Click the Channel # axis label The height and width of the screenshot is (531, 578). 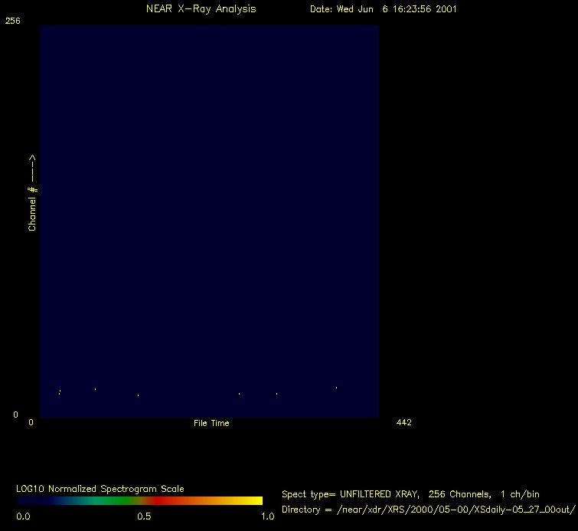coord(32,193)
